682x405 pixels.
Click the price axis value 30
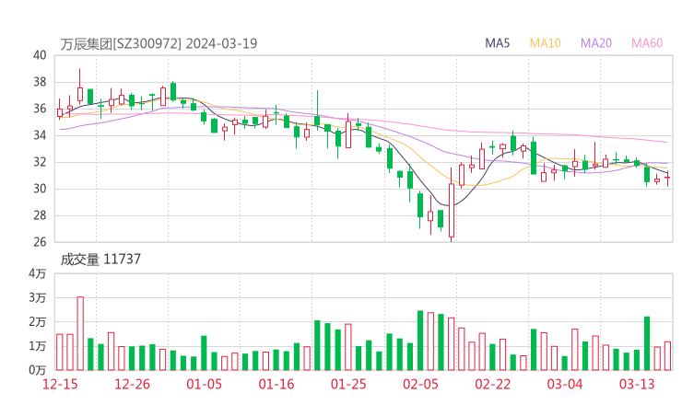[40, 189]
